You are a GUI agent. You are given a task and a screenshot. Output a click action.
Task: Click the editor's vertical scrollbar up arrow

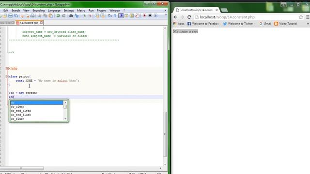[165, 28]
